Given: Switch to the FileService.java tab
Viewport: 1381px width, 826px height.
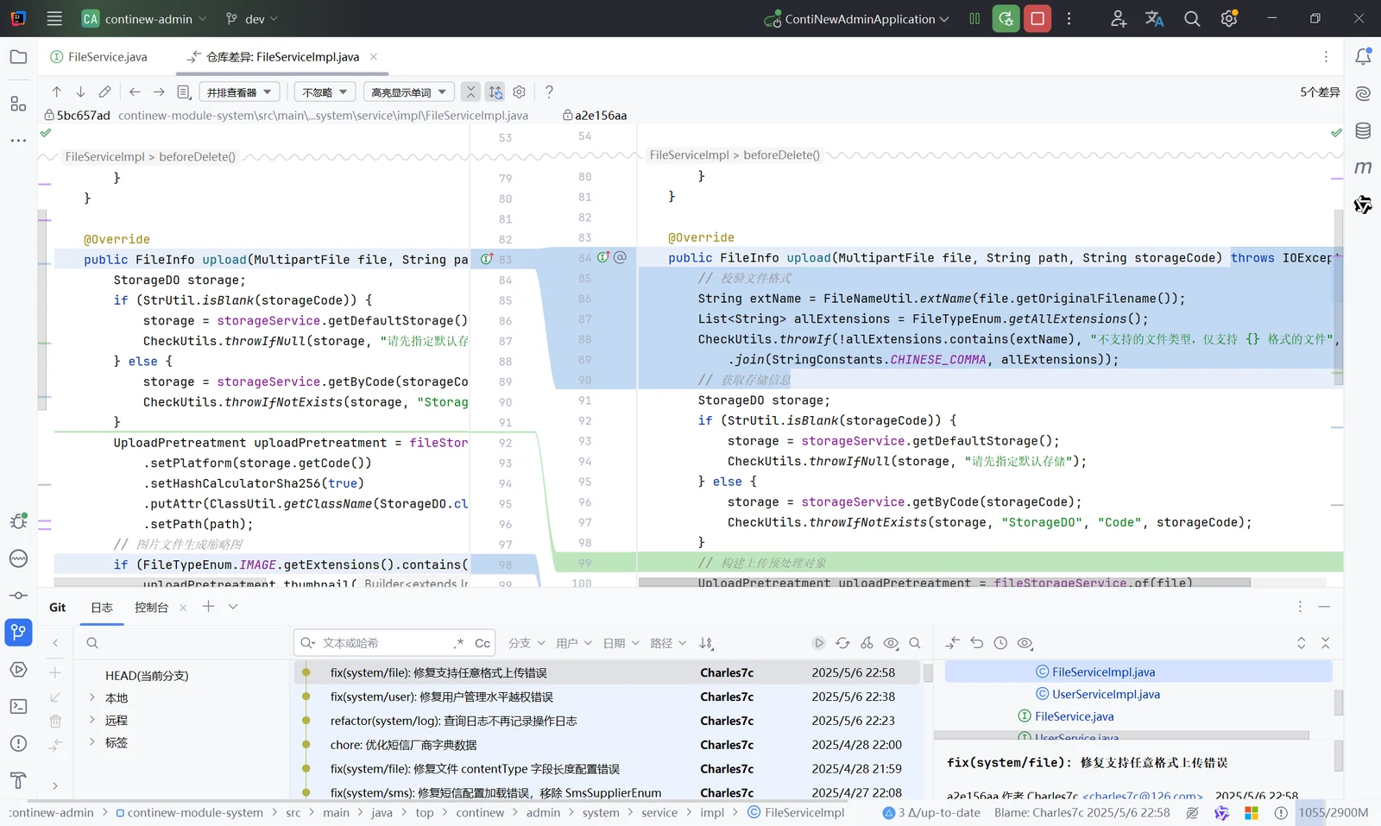Looking at the screenshot, I should [98, 57].
